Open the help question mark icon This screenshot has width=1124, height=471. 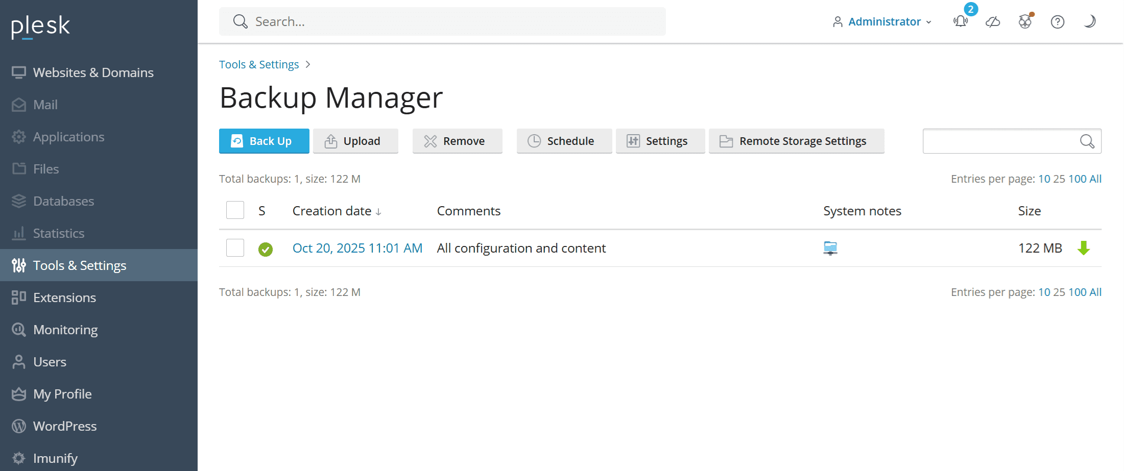[1057, 21]
